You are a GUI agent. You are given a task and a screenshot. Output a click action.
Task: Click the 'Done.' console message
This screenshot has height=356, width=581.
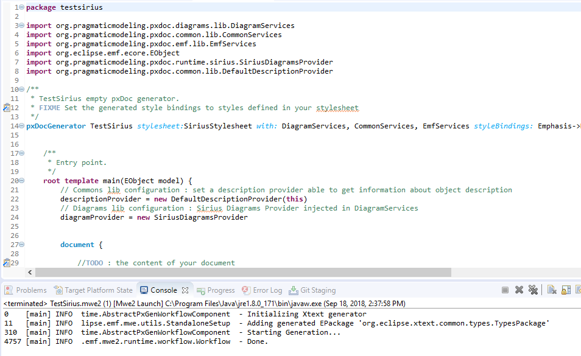click(258, 341)
